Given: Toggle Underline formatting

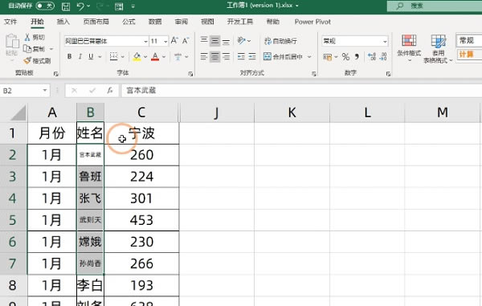Looking at the screenshot, I should pyautogui.click(x=91, y=56).
